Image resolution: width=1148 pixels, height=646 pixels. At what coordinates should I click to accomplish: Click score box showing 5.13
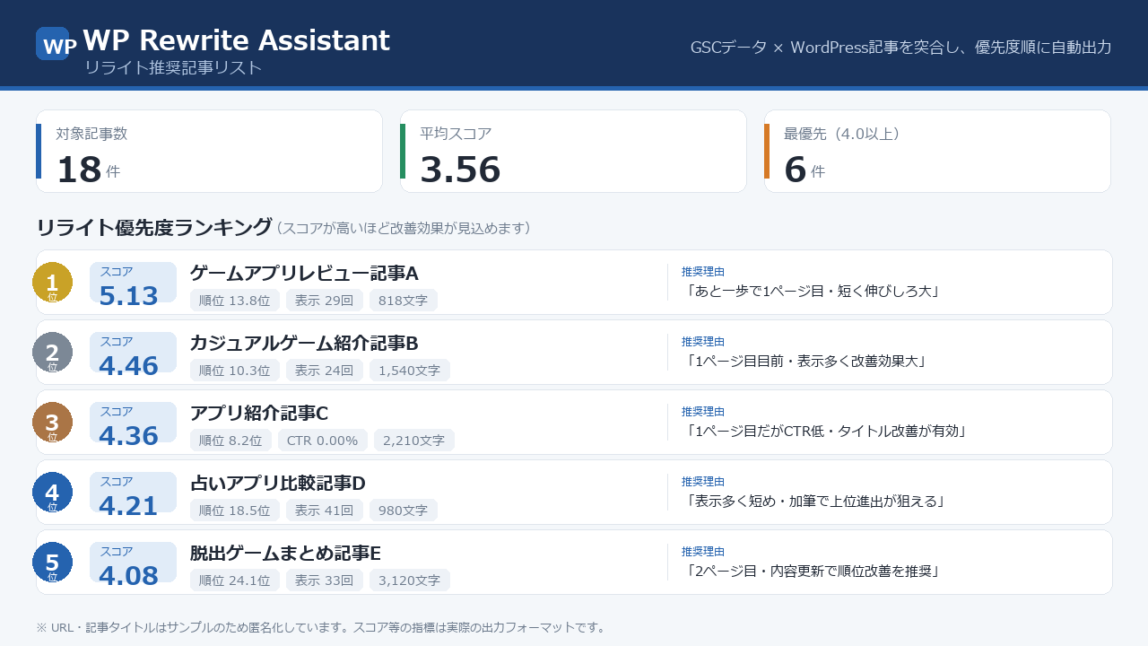click(x=133, y=284)
